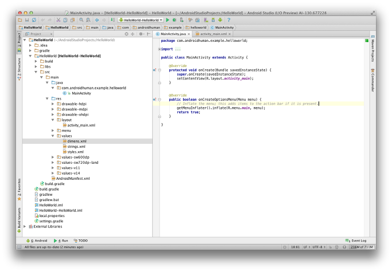Click the Replace toolbar icon

(x=88, y=20)
